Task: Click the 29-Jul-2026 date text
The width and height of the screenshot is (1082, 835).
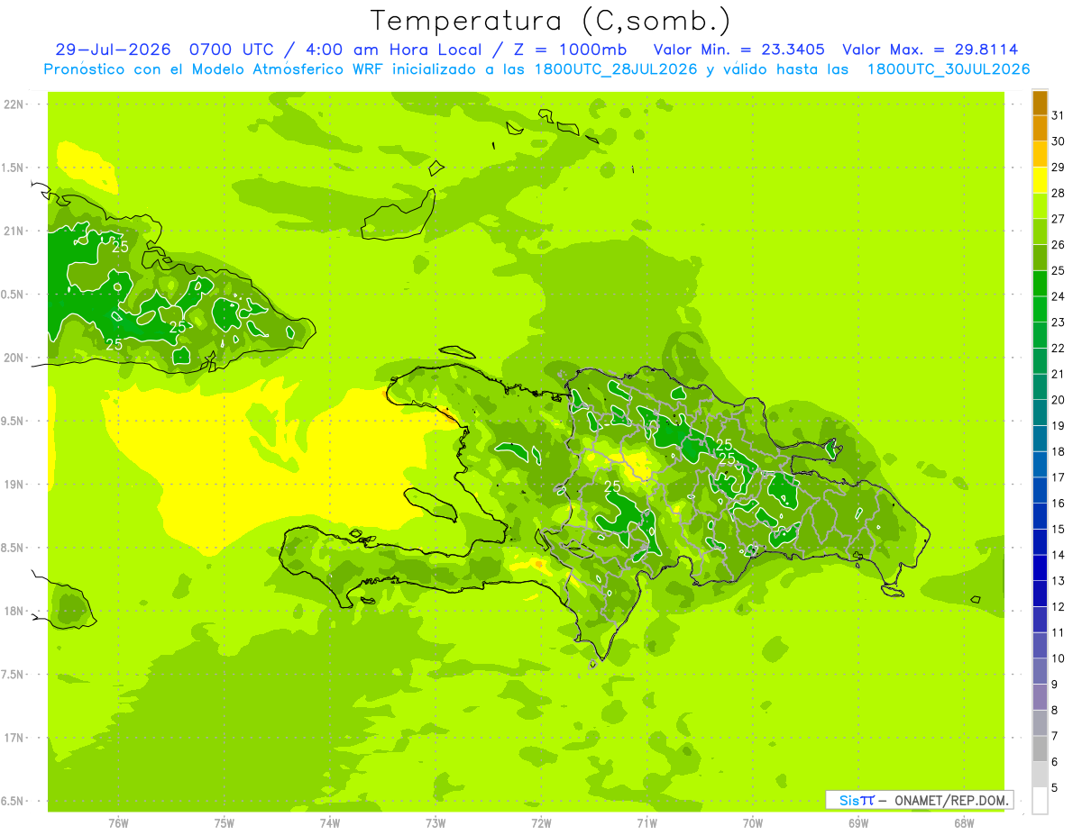Action: [x=112, y=50]
